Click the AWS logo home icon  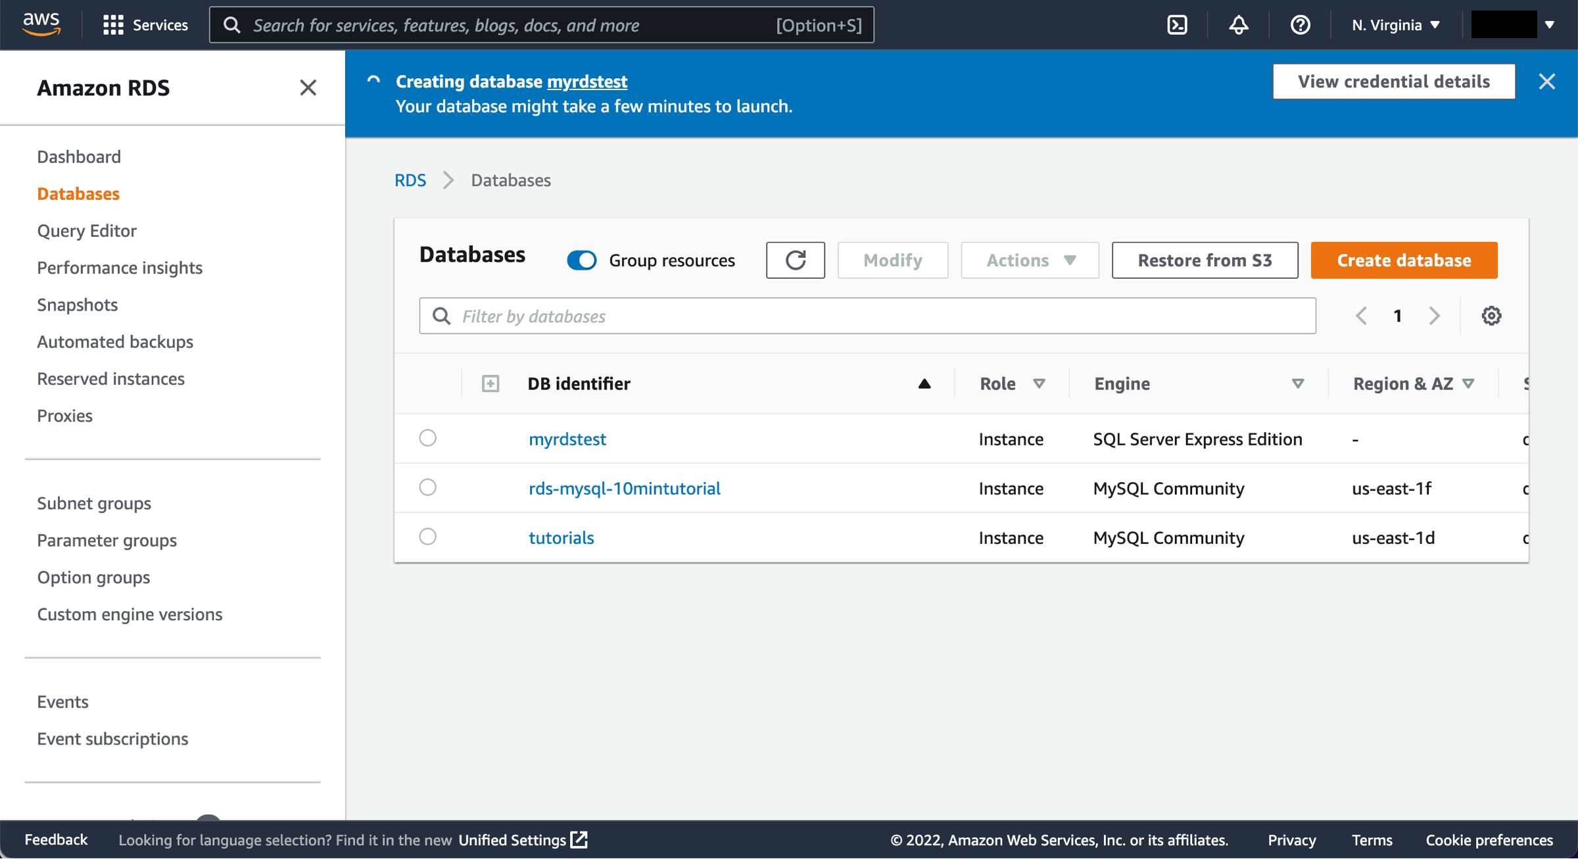pyautogui.click(x=41, y=24)
